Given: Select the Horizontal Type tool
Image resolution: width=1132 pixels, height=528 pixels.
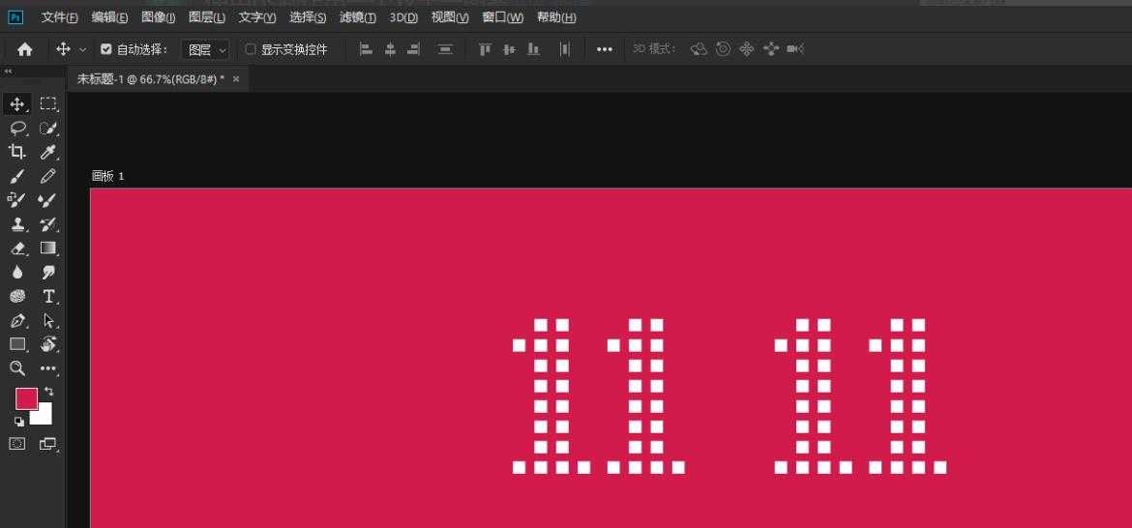Looking at the screenshot, I should [48, 297].
